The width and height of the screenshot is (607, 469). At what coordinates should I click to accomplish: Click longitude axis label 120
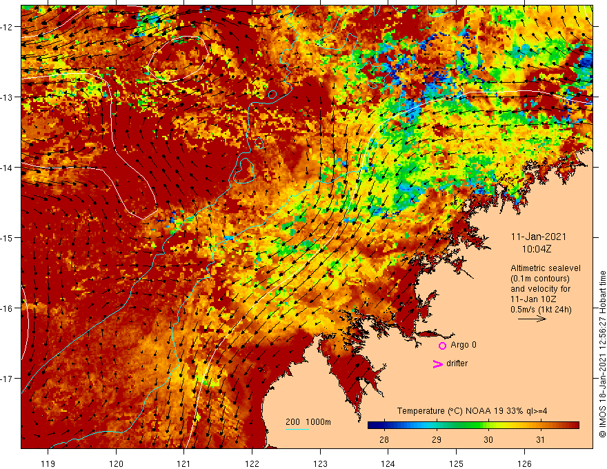tap(116, 463)
